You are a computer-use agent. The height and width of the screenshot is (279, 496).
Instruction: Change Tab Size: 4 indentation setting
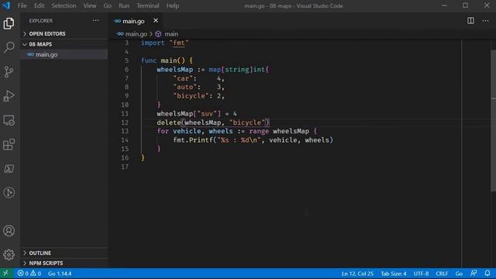pos(394,274)
